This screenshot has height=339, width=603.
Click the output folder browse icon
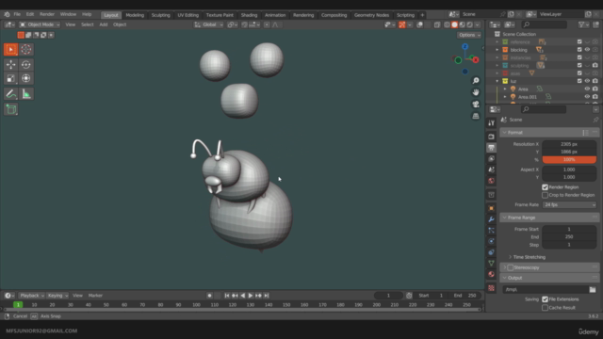pyautogui.click(x=593, y=289)
